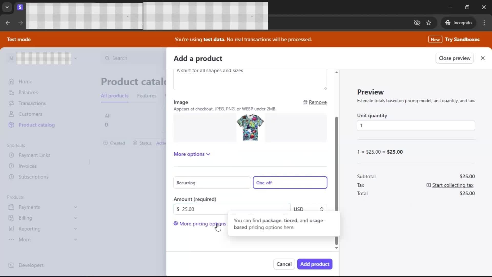Click the gear icon beside More pricing options

click(176, 223)
